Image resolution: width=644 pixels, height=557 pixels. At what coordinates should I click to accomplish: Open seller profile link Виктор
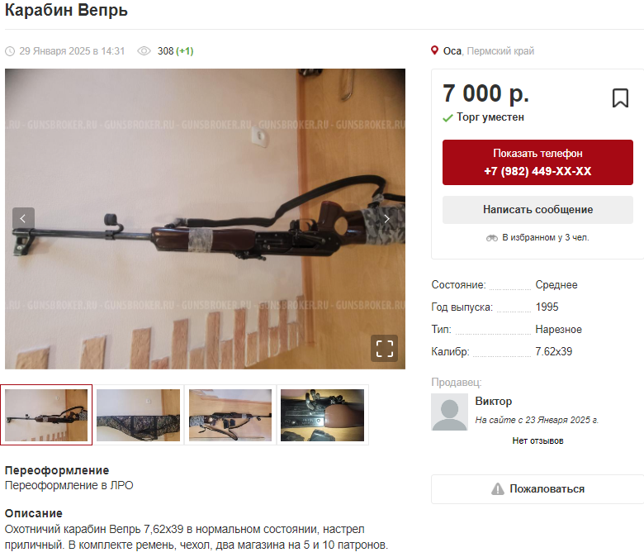pos(493,401)
